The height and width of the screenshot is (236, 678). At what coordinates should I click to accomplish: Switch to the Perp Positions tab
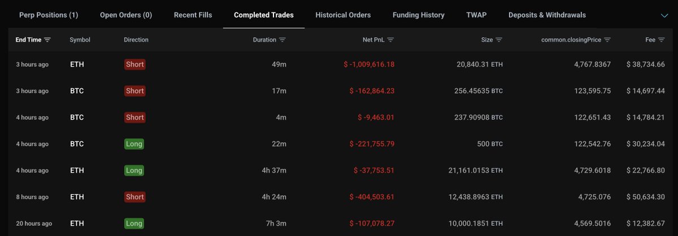pos(49,15)
